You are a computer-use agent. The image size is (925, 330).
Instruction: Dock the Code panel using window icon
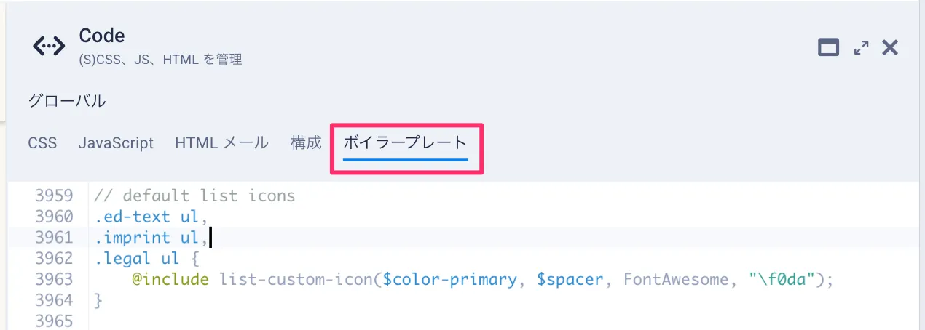click(829, 48)
